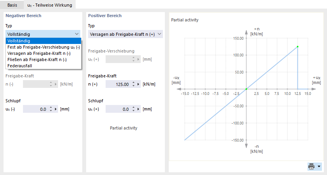The width and height of the screenshot is (327, 175).
Task: Click the print diagram icon
Action: coord(311,166)
